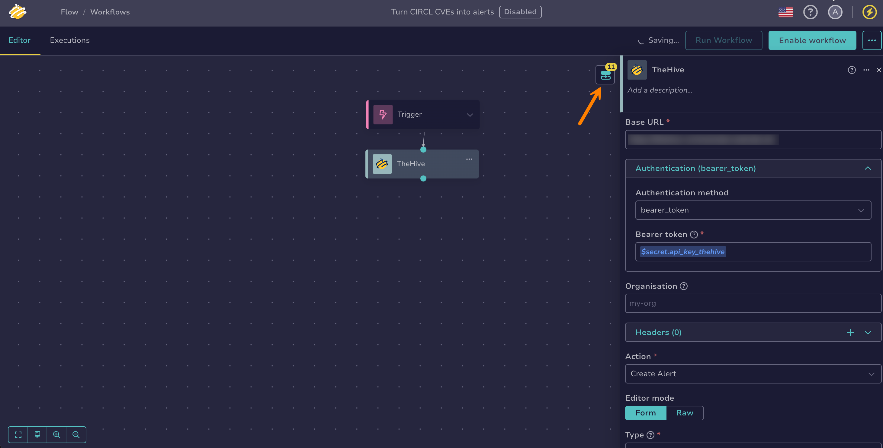Viewport: 883px width, 448px height.
Task: Click the Bearer token help icon
Action: pos(693,235)
